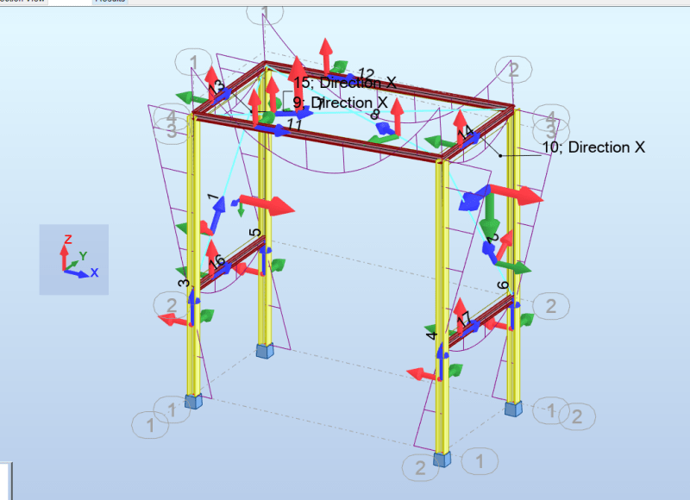Screen dimensions: 690x500
Task: Click the "10; Direction X" load label
Action: click(593, 147)
